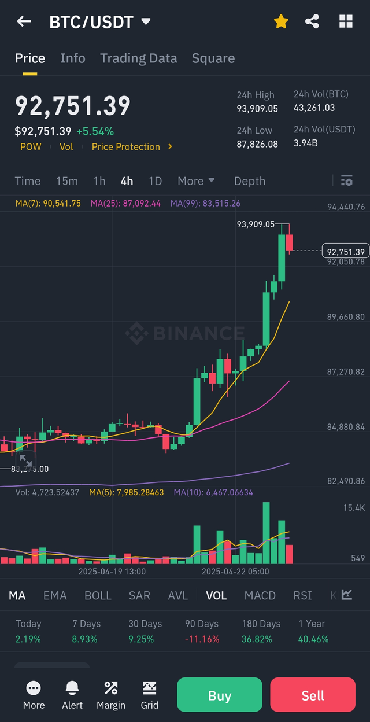Tap the red Sell button
The width and height of the screenshot is (370, 722).
click(x=313, y=695)
